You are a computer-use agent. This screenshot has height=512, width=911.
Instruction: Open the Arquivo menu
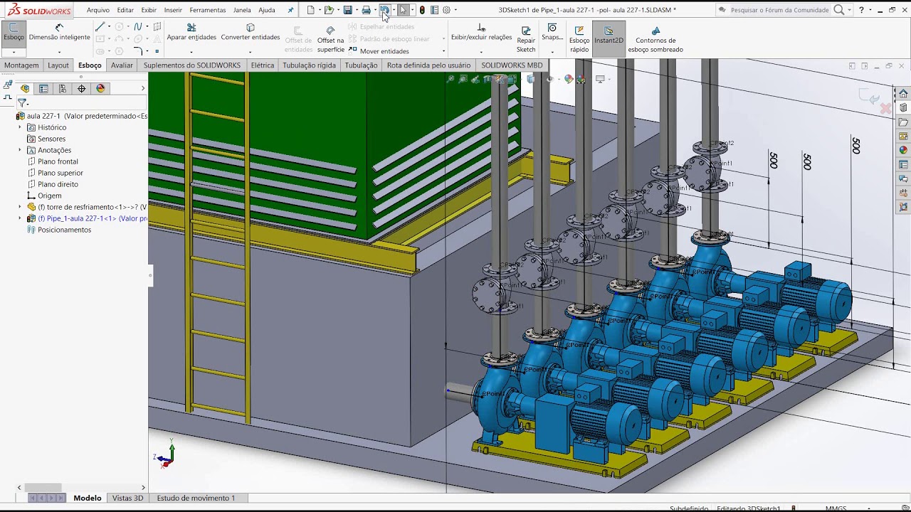(x=98, y=10)
